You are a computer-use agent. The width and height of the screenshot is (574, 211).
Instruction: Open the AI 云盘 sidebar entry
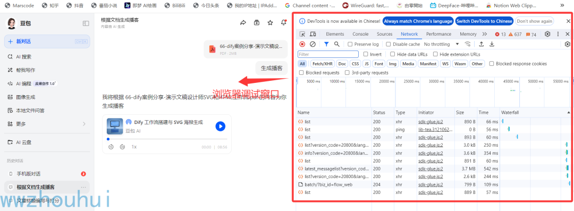pyautogui.click(x=47, y=142)
